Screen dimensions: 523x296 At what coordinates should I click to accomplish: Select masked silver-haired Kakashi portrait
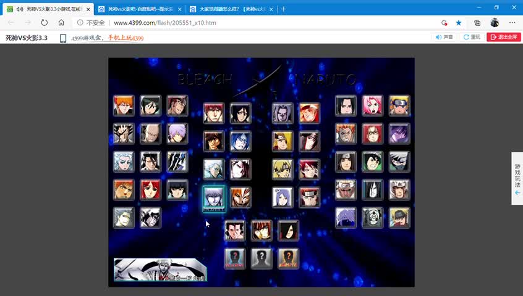pos(399,162)
